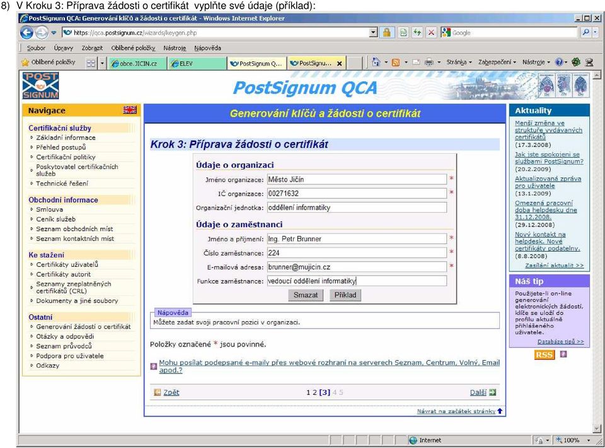Open Seznam kontaktních míst link

pos(75,239)
